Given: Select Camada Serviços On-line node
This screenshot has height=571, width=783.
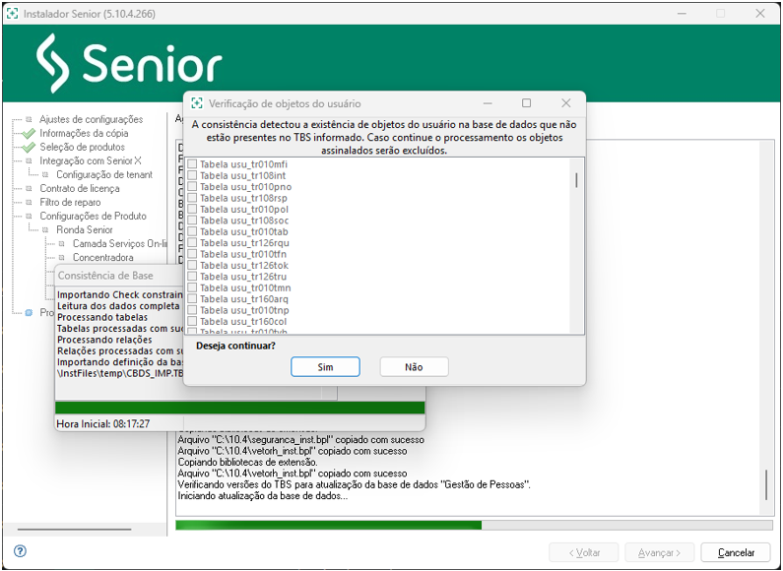Looking at the screenshot, I should [x=120, y=243].
